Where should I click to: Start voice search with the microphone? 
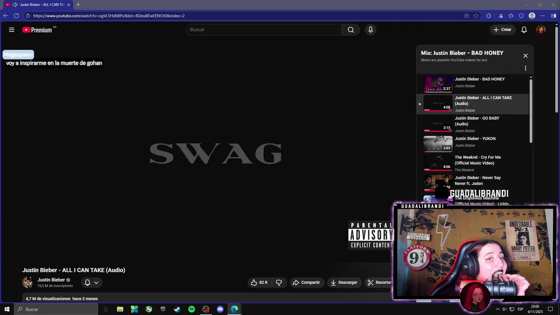coord(371,30)
